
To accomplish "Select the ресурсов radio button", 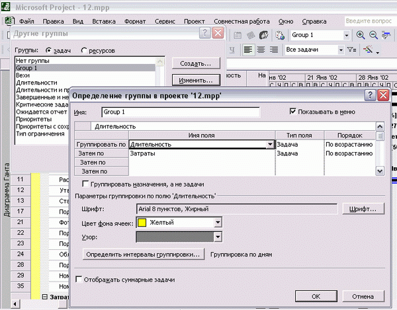I will [x=84, y=50].
